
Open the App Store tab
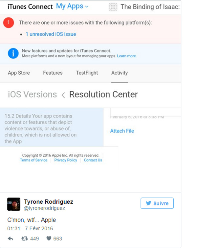point(19,73)
